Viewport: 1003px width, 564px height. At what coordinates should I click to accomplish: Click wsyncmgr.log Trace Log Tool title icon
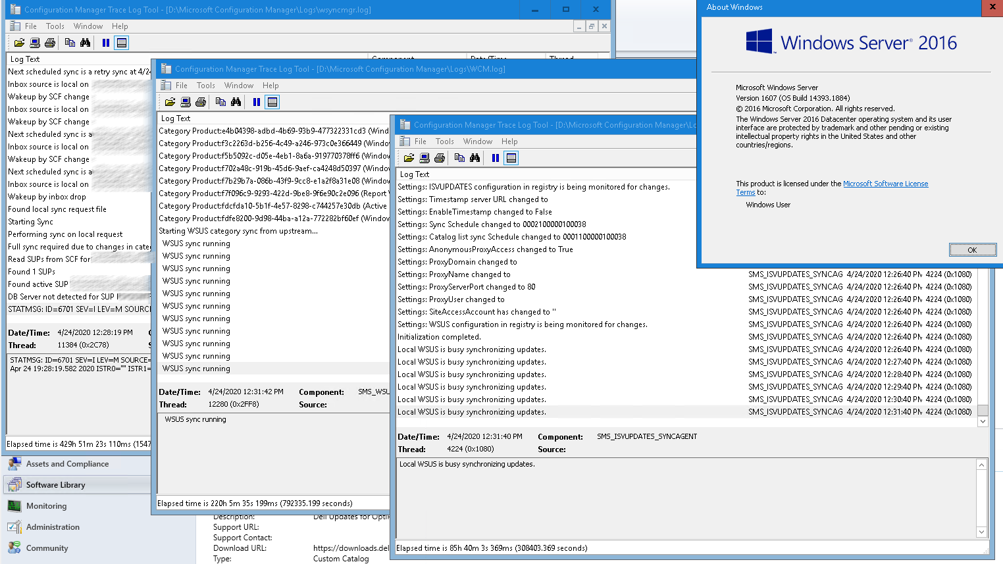(x=14, y=9)
